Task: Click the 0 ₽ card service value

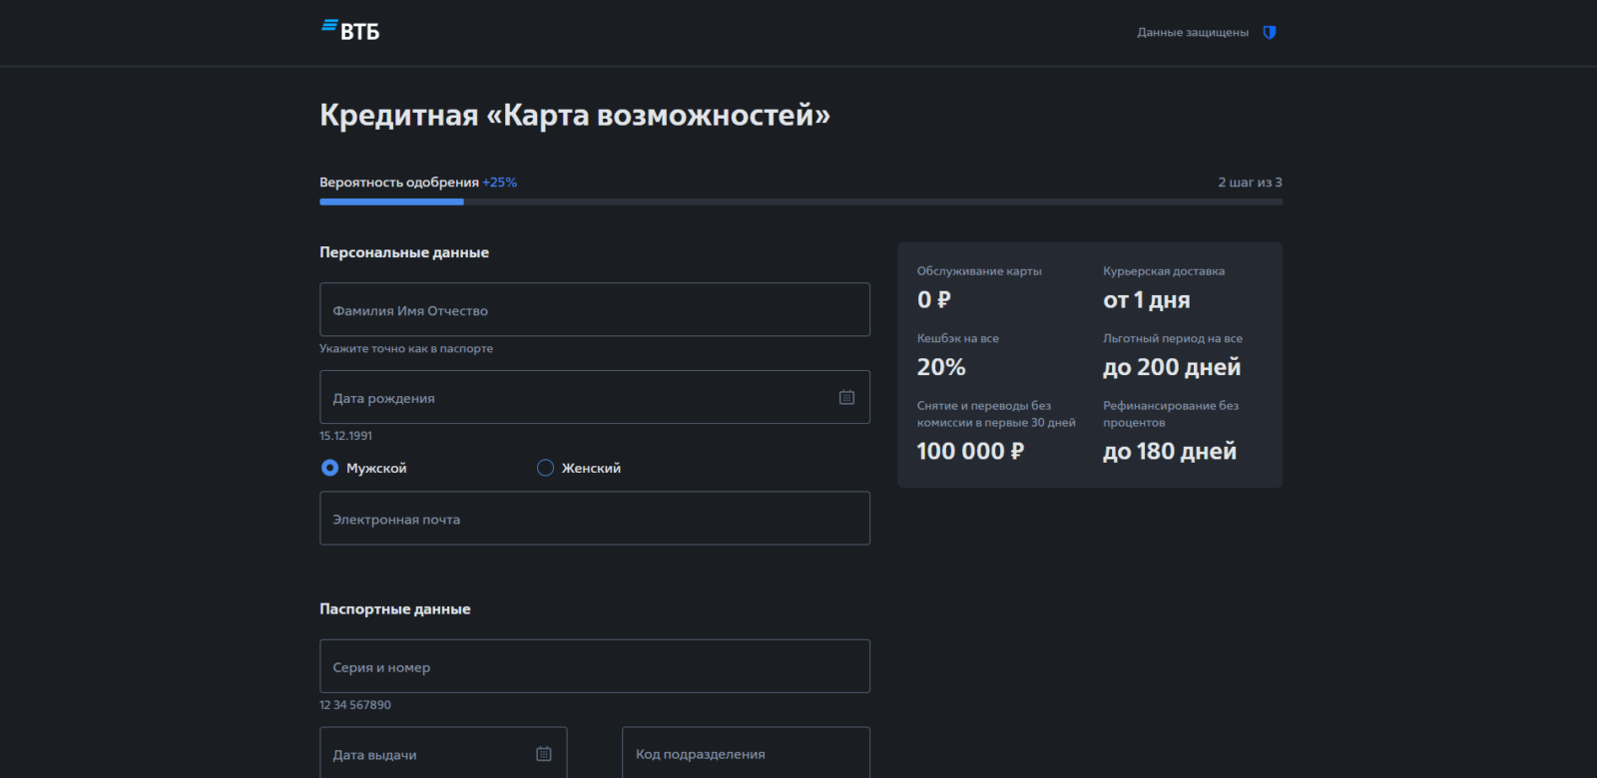Action: pos(934,299)
